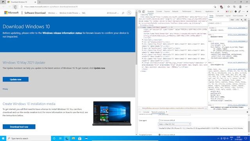The height and width of the screenshot is (141, 250).
Task: Toggle .cls element classes button
Action: coord(237,20)
